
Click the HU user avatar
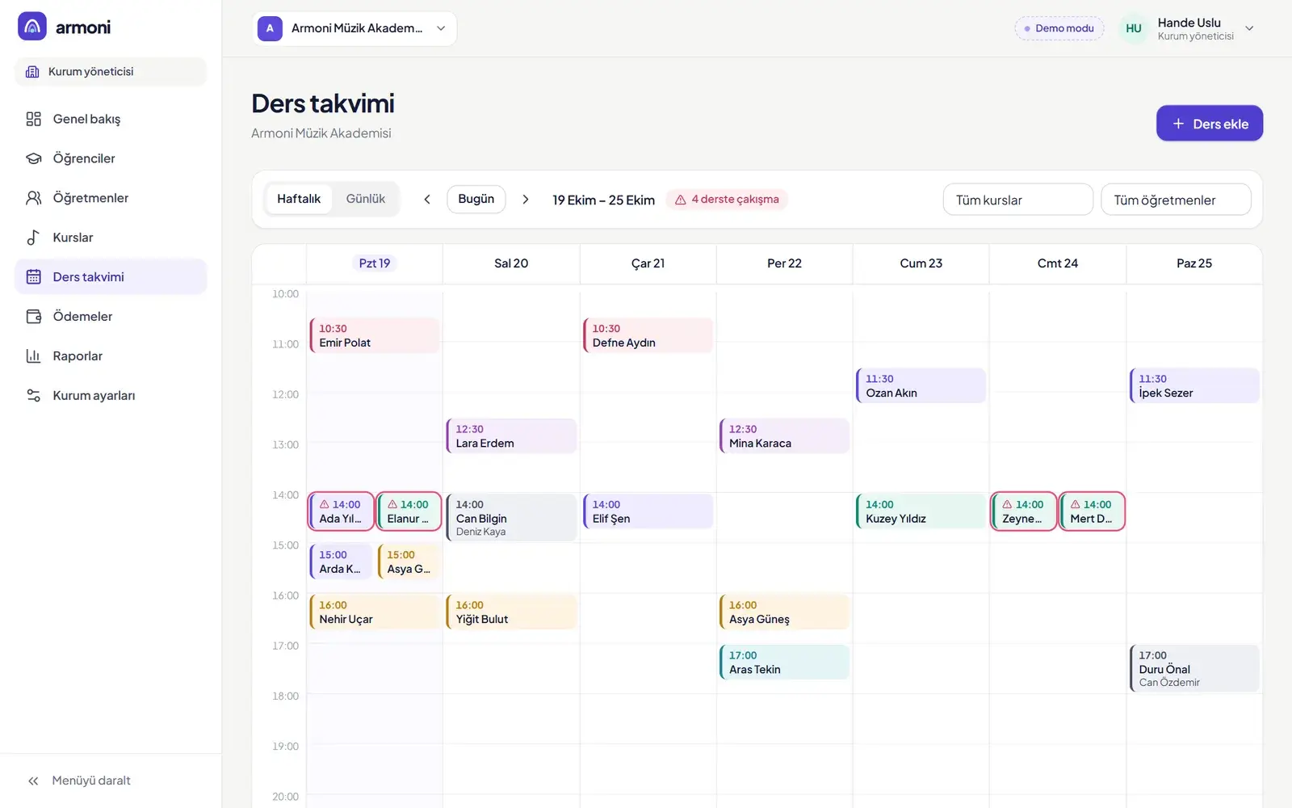point(1134,28)
